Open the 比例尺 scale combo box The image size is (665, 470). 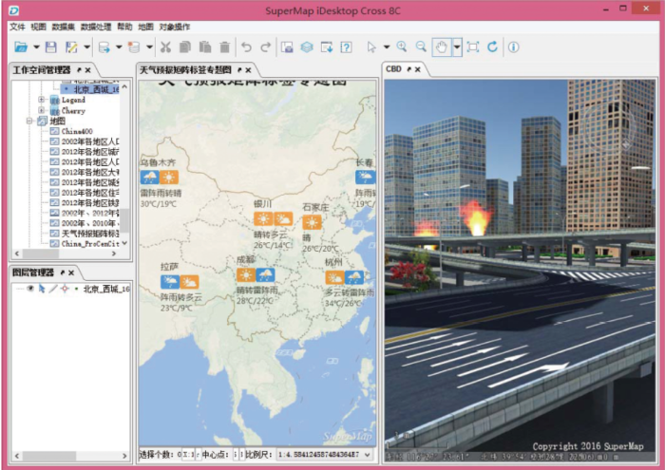[x=324, y=455]
